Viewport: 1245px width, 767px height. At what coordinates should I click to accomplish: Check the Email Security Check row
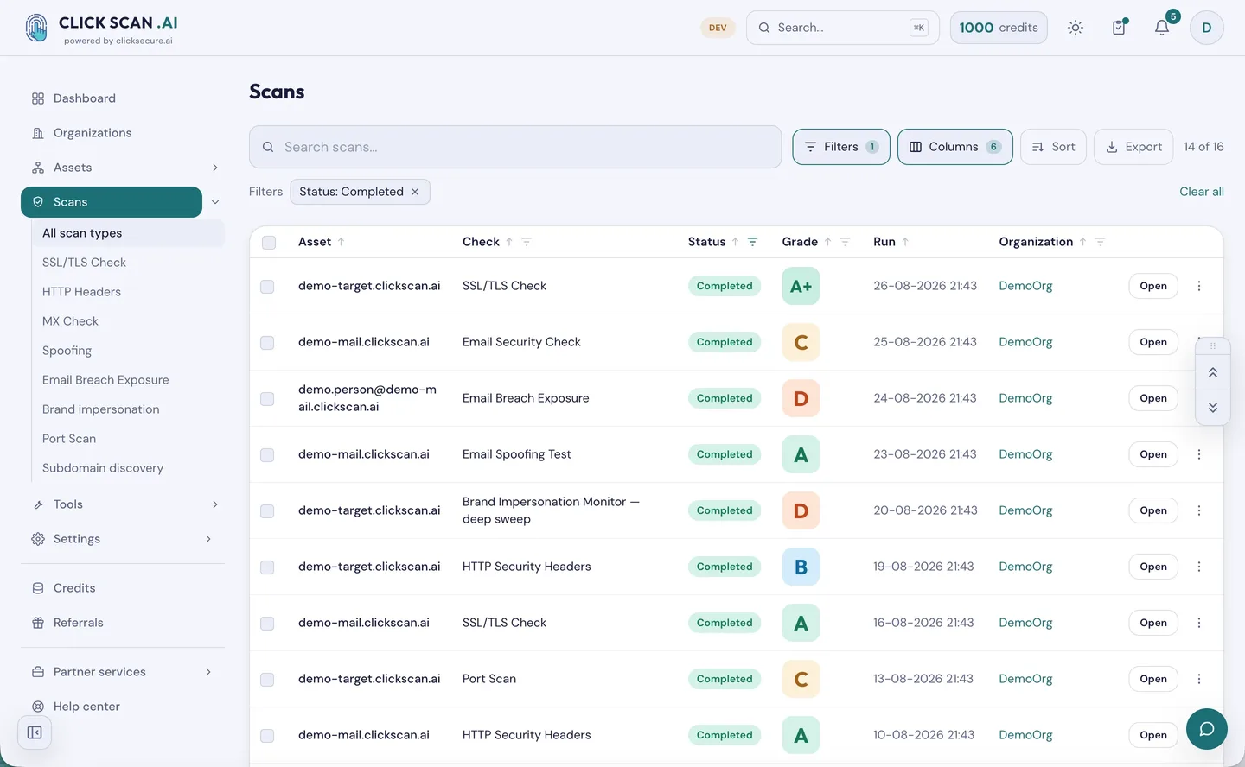click(267, 343)
